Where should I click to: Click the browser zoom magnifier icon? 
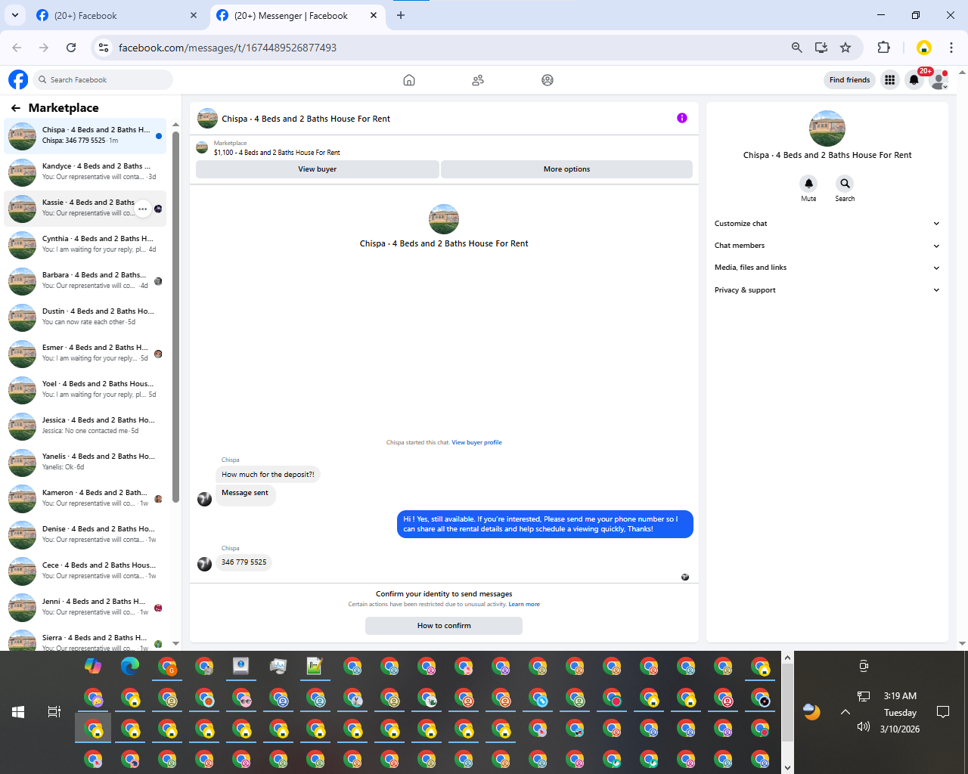coord(796,48)
